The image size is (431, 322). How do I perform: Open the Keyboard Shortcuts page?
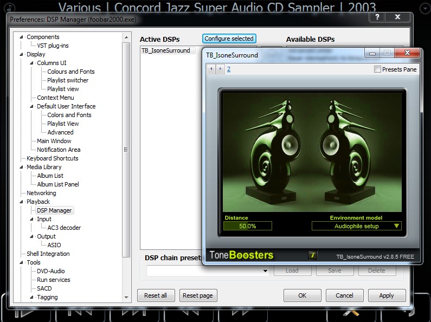click(53, 158)
